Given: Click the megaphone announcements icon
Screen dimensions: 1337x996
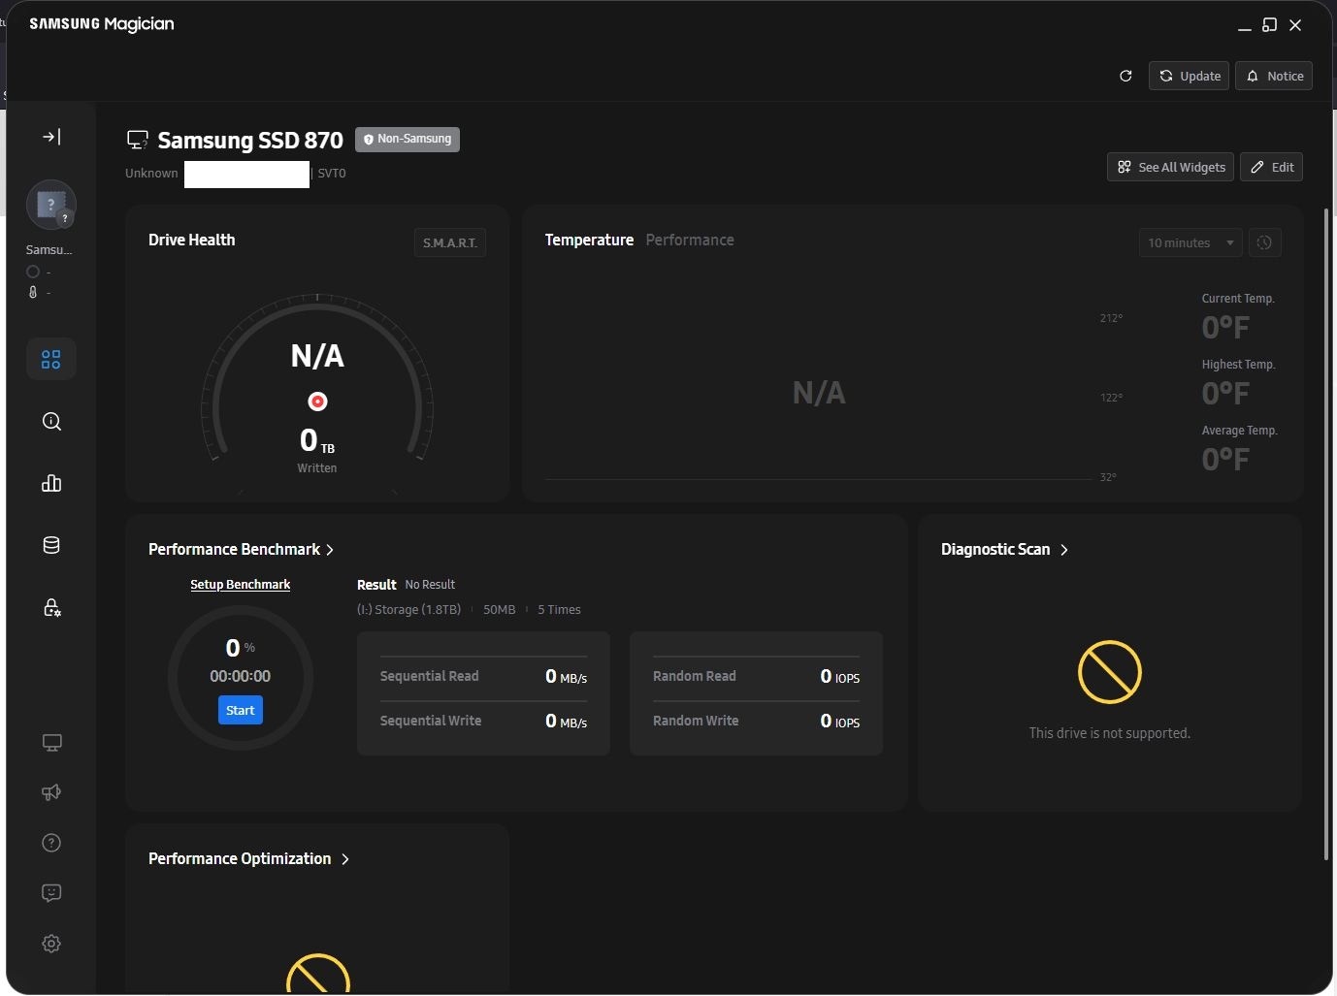Looking at the screenshot, I should coord(51,793).
